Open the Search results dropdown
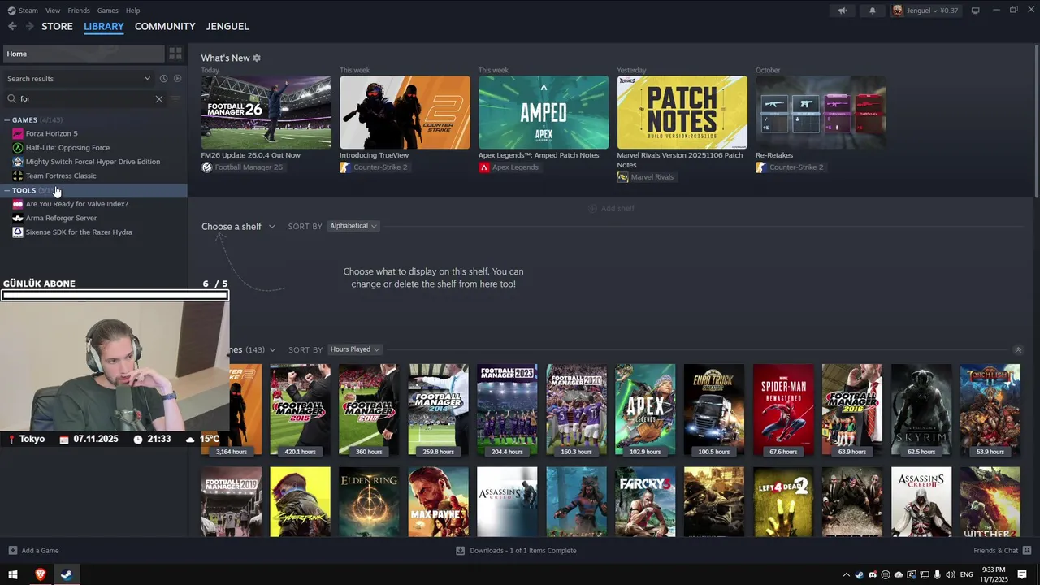 pyautogui.click(x=77, y=79)
